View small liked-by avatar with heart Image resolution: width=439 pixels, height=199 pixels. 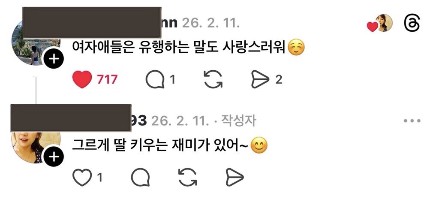click(380, 24)
